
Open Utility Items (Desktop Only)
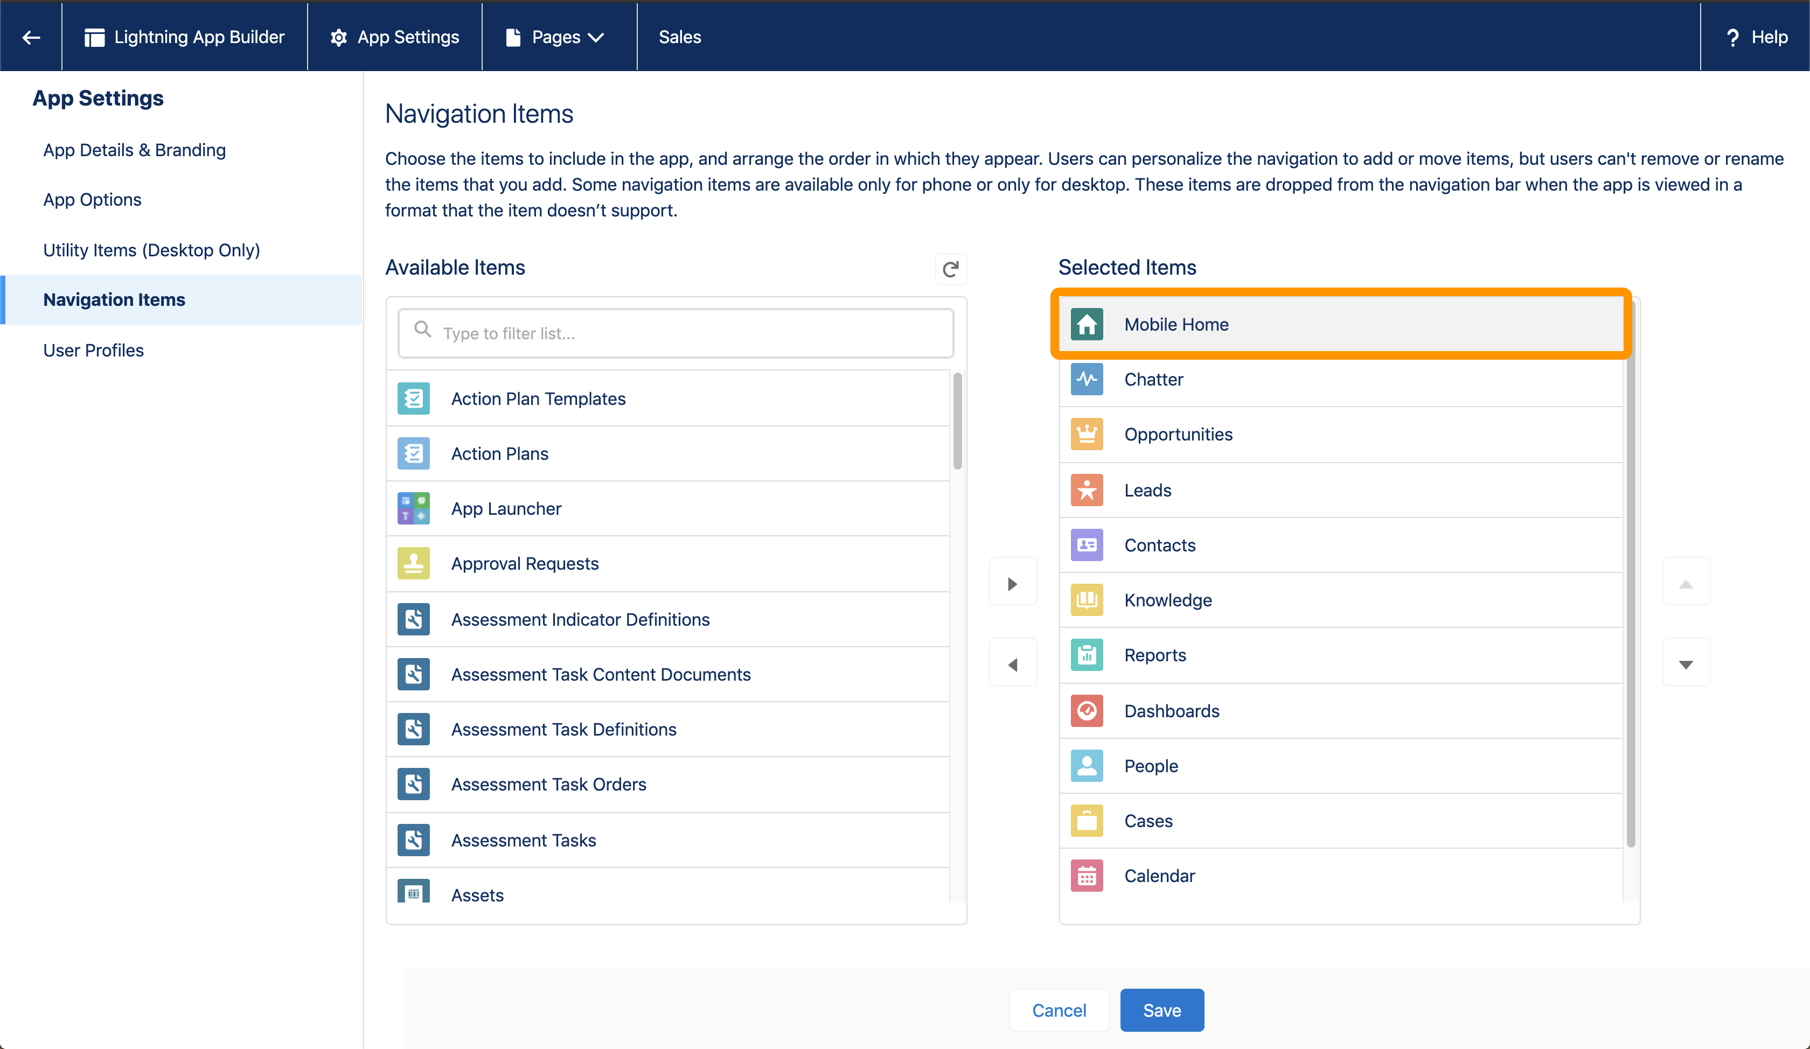(151, 250)
